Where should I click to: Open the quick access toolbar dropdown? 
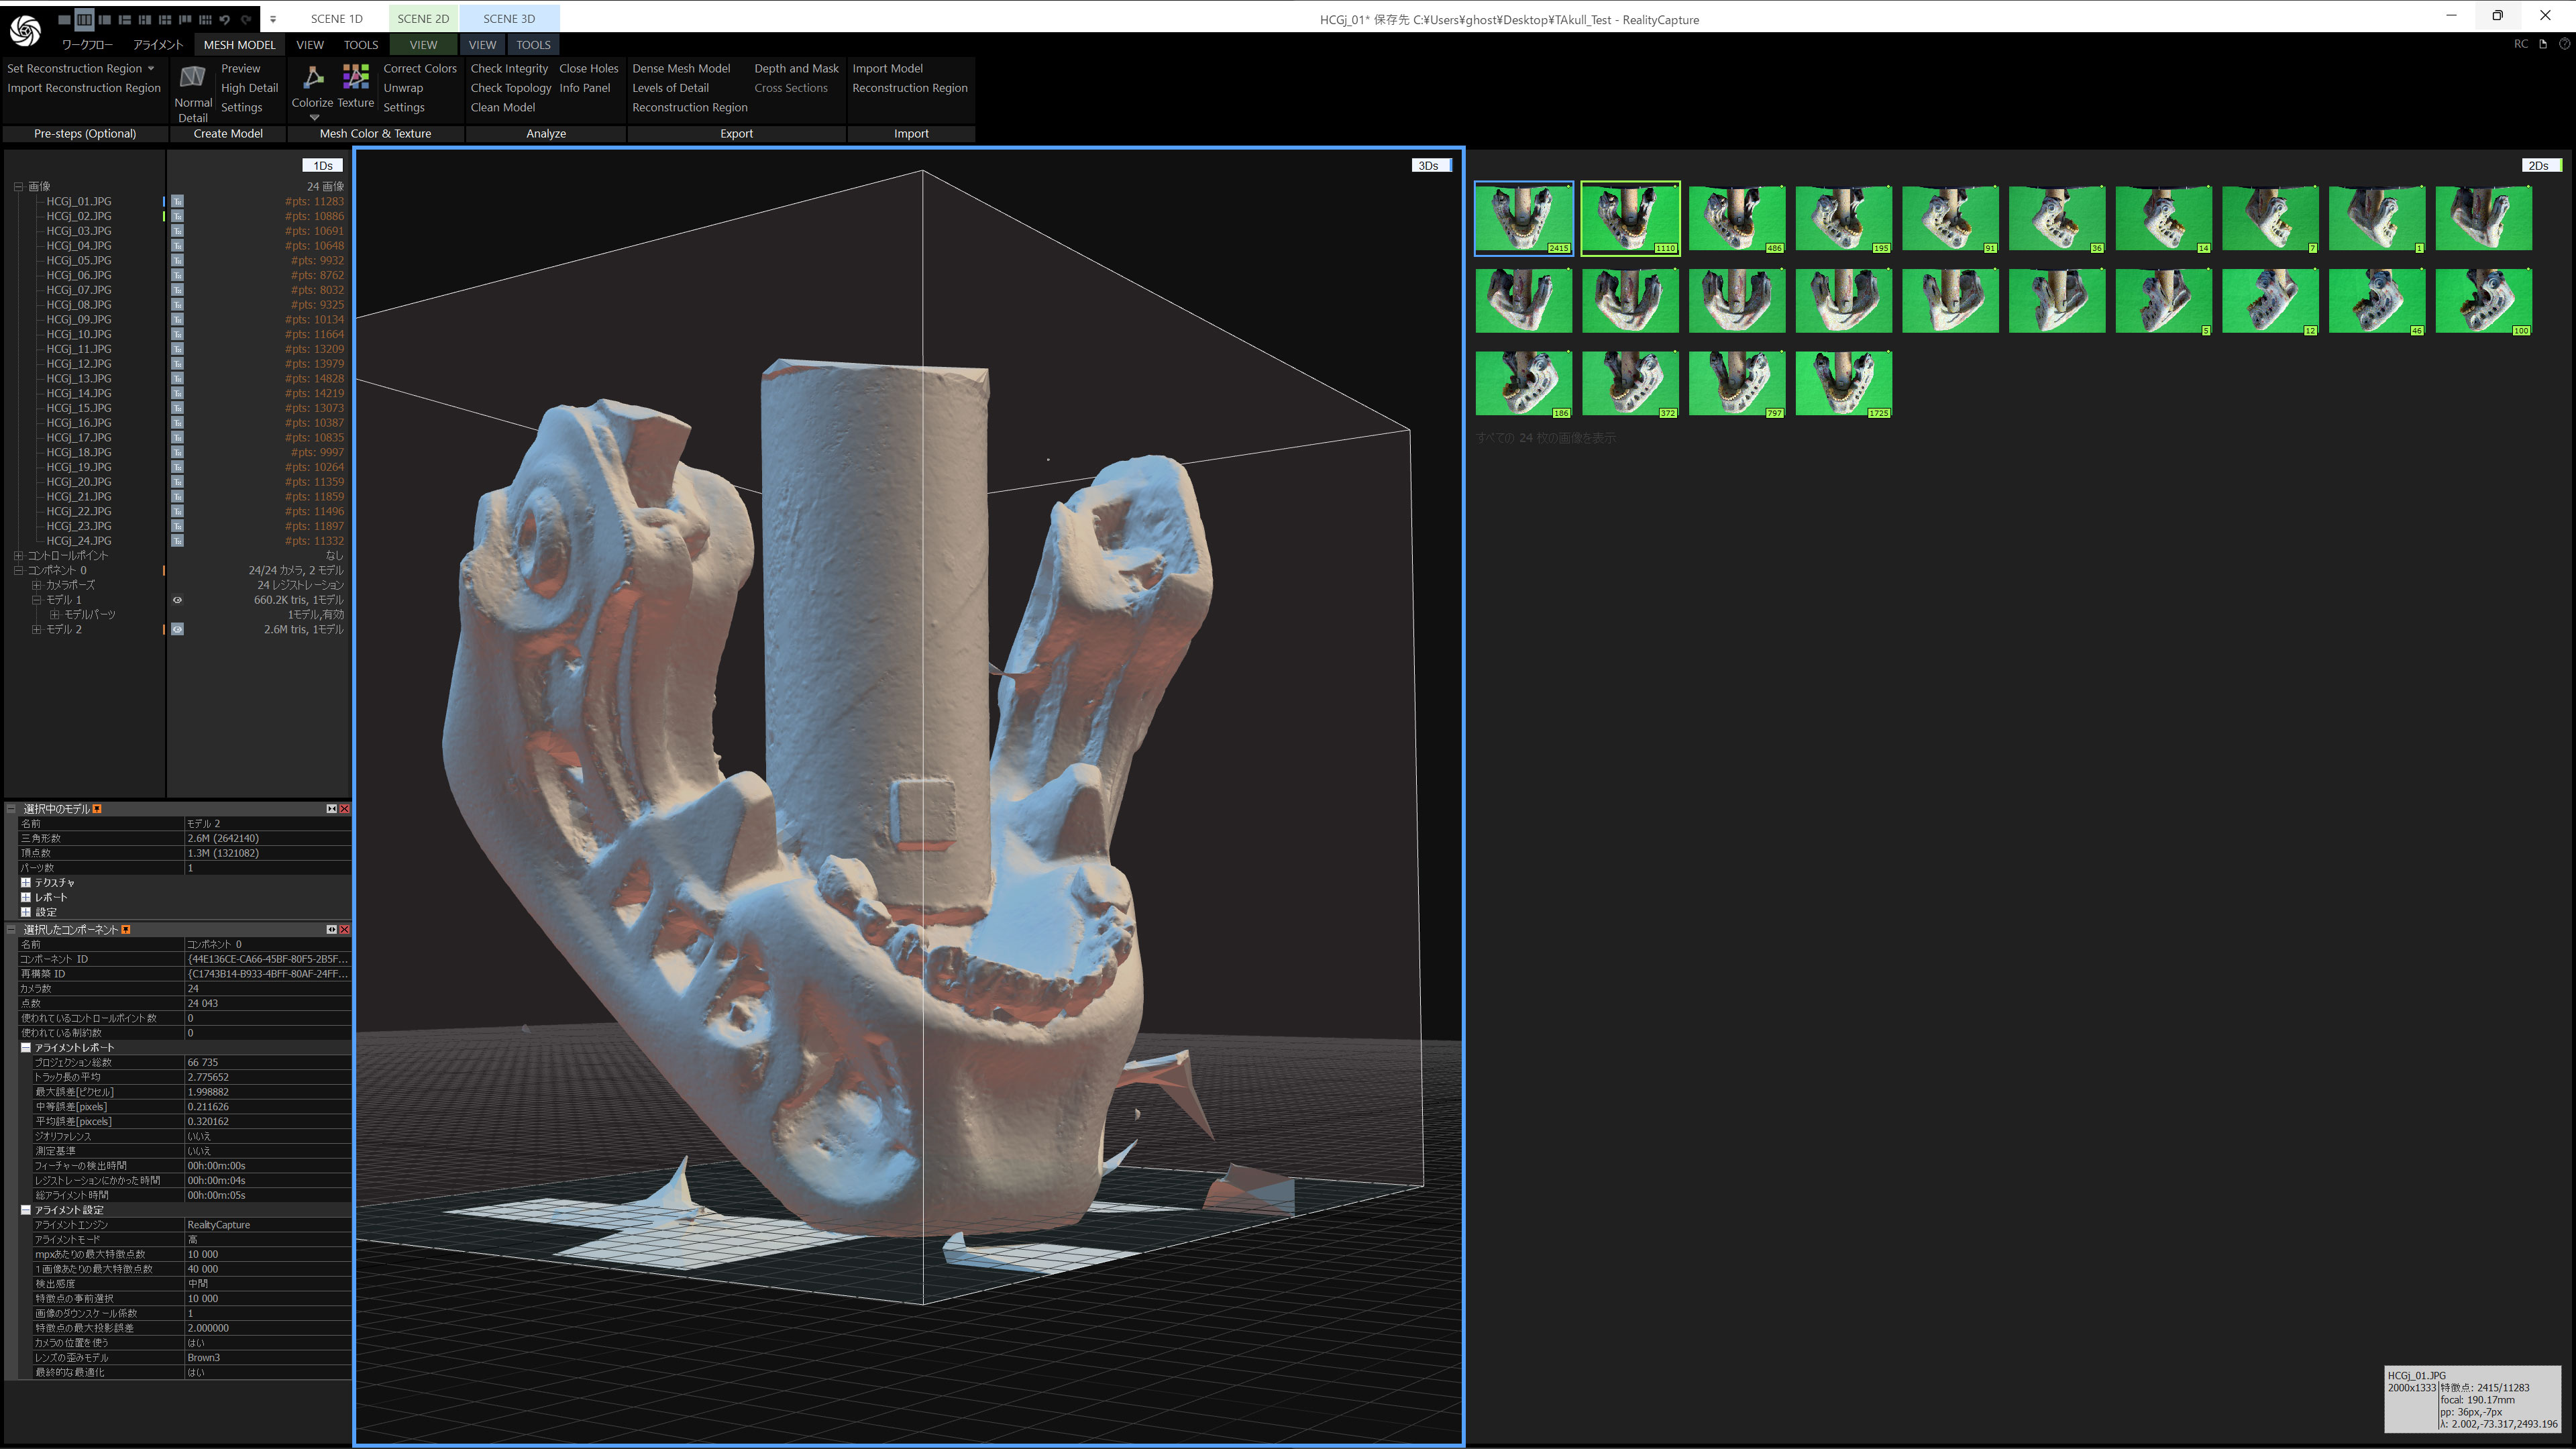[x=273, y=19]
